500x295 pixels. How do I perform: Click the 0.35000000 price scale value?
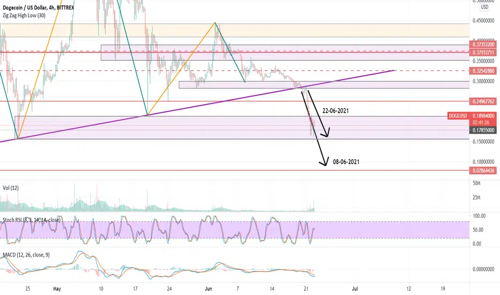click(x=483, y=61)
